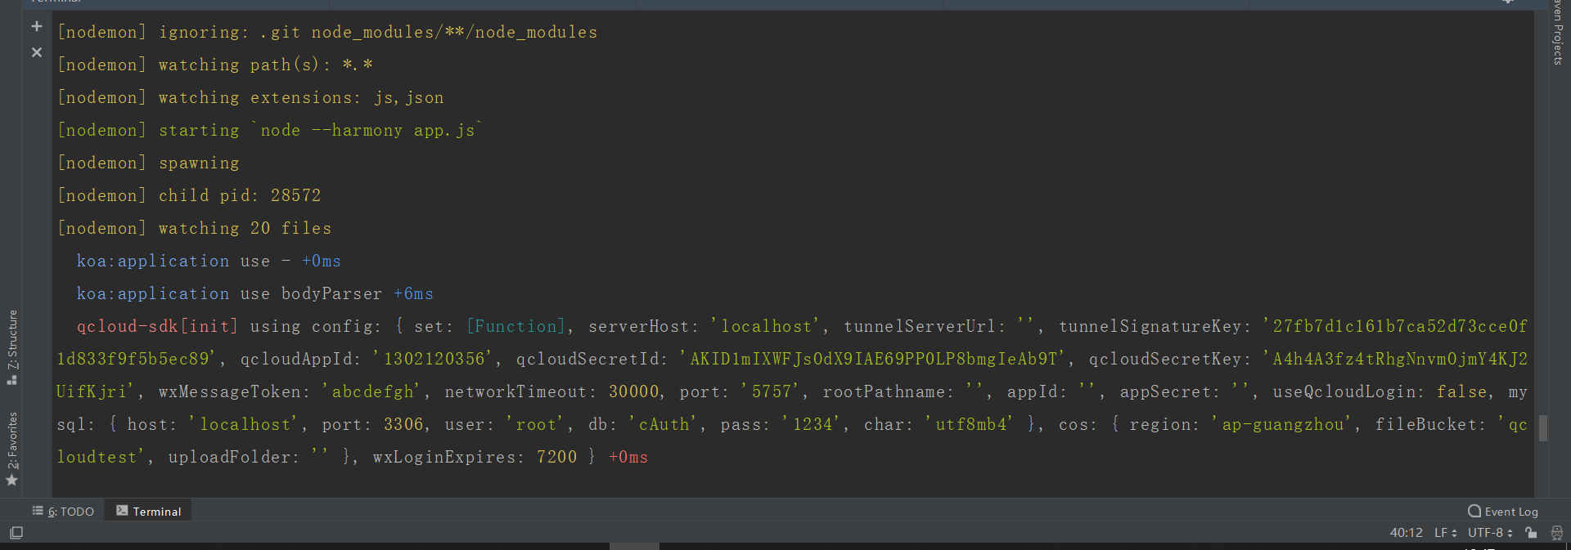
Task: Click the 40:12 cursor position indicator
Action: 1406,533
